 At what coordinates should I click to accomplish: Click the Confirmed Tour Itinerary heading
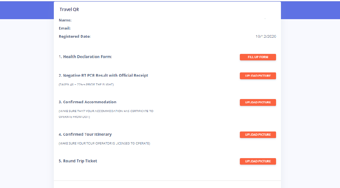(x=85, y=134)
